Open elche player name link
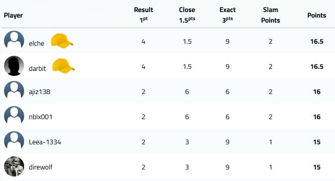Viewport: 335px width, 181px height. click(x=37, y=43)
